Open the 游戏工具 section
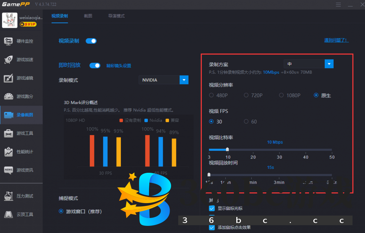This screenshot has width=365, height=233. (21, 133)
